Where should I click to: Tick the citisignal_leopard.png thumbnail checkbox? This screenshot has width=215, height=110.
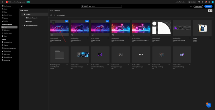tap(53, 23)
